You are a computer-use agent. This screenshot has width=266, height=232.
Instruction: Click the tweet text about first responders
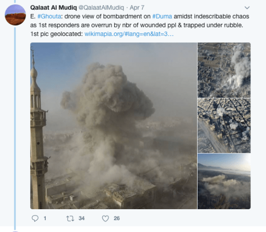[136, 25]
